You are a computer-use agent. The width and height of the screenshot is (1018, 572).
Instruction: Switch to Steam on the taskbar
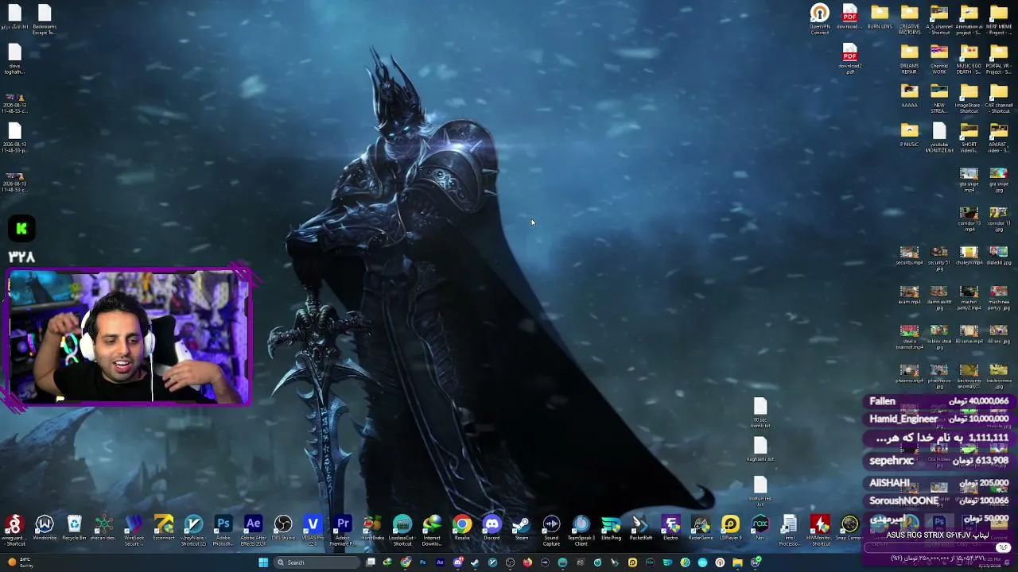(476, 562)
